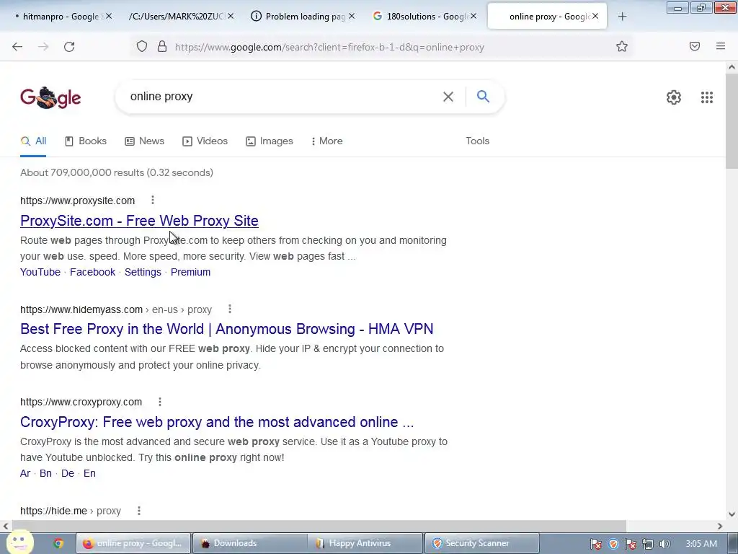Open Google apps grid
Image resolution: width=738 pixels, height=554 pixels.
click(x=706, y=97)
